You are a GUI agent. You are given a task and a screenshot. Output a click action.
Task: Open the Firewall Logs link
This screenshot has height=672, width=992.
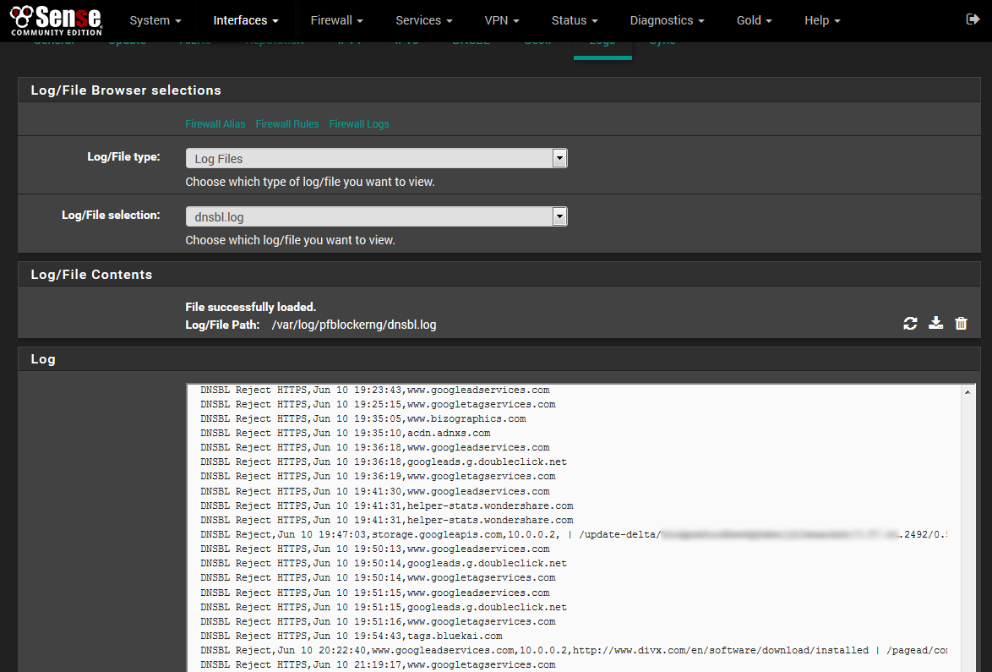pyautogui.click(x=359, y=123)
